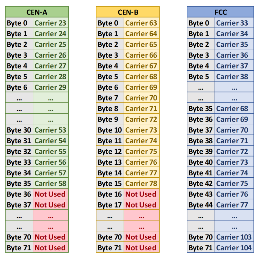The width and height of the screenshot is (259, 259).
Task: Click Not Used beside CEN-B Byte 17
Action: 141,205
